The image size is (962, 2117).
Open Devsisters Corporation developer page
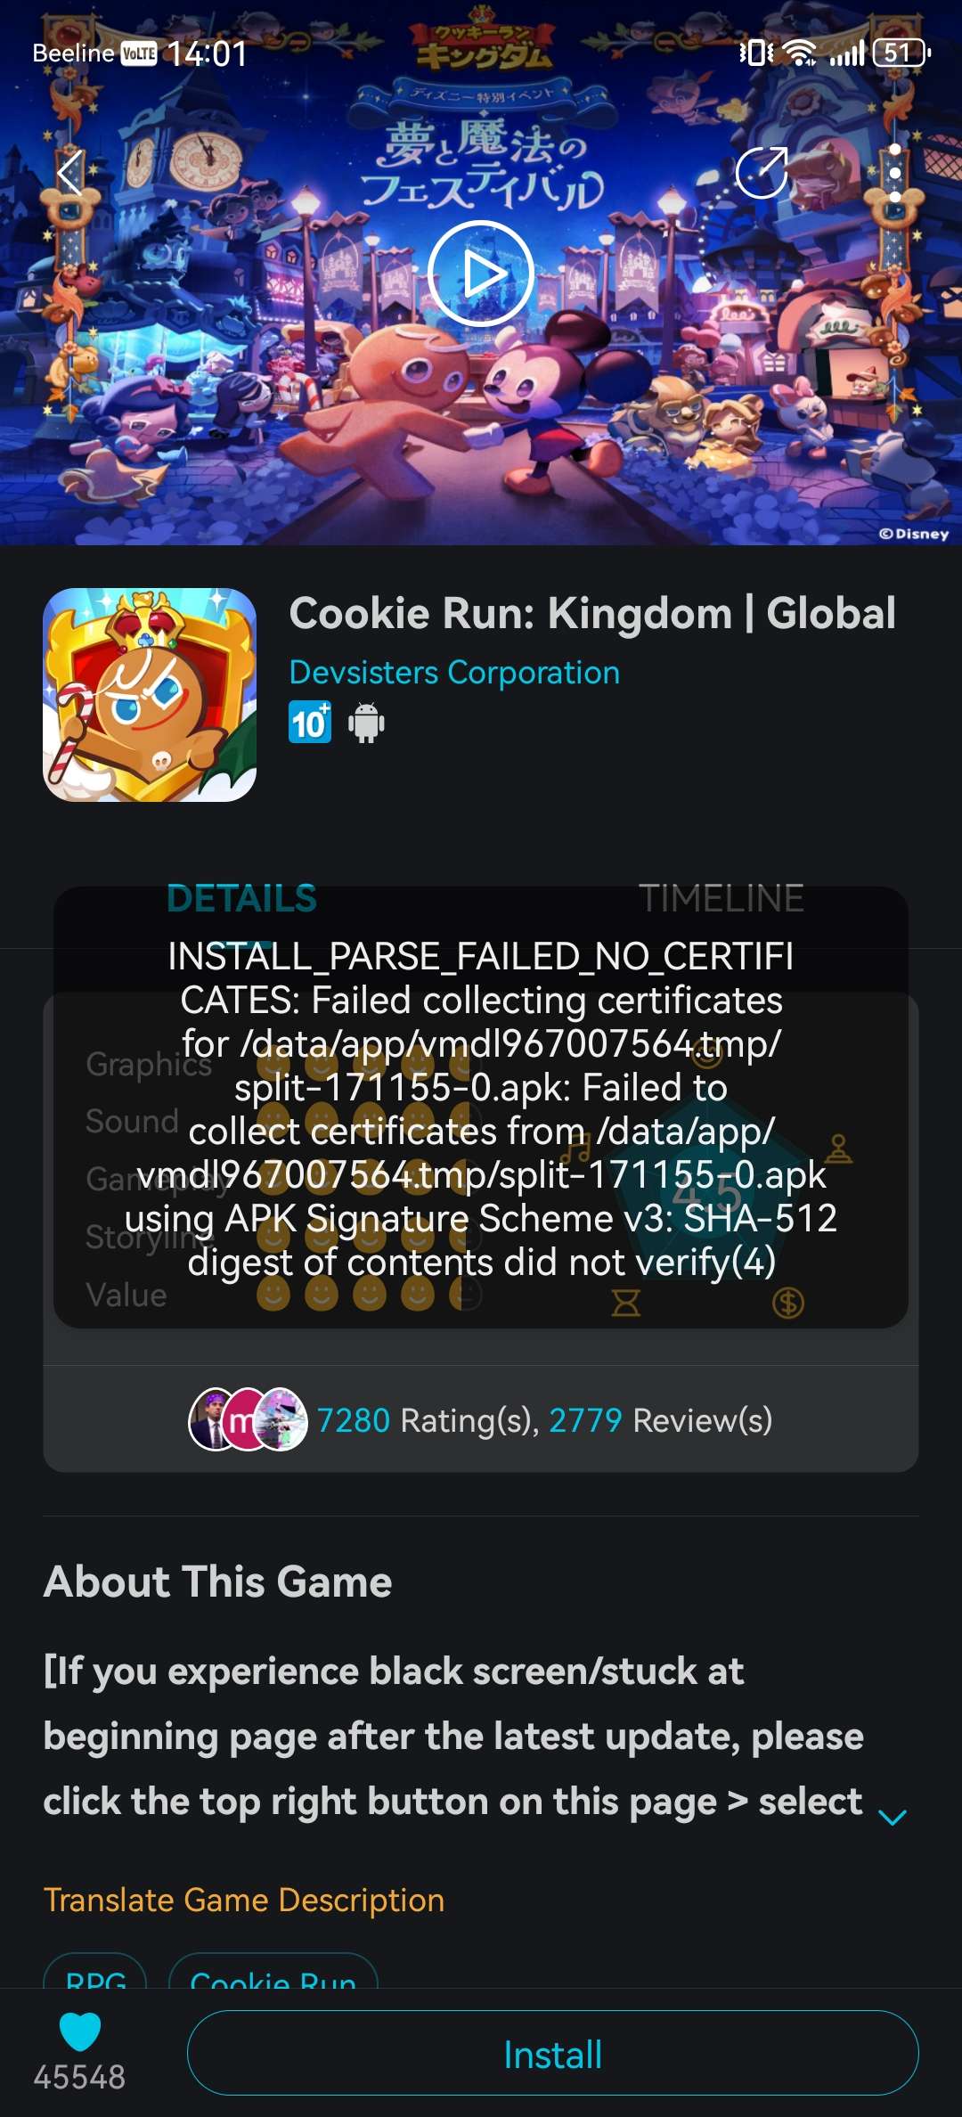(454, 673)
